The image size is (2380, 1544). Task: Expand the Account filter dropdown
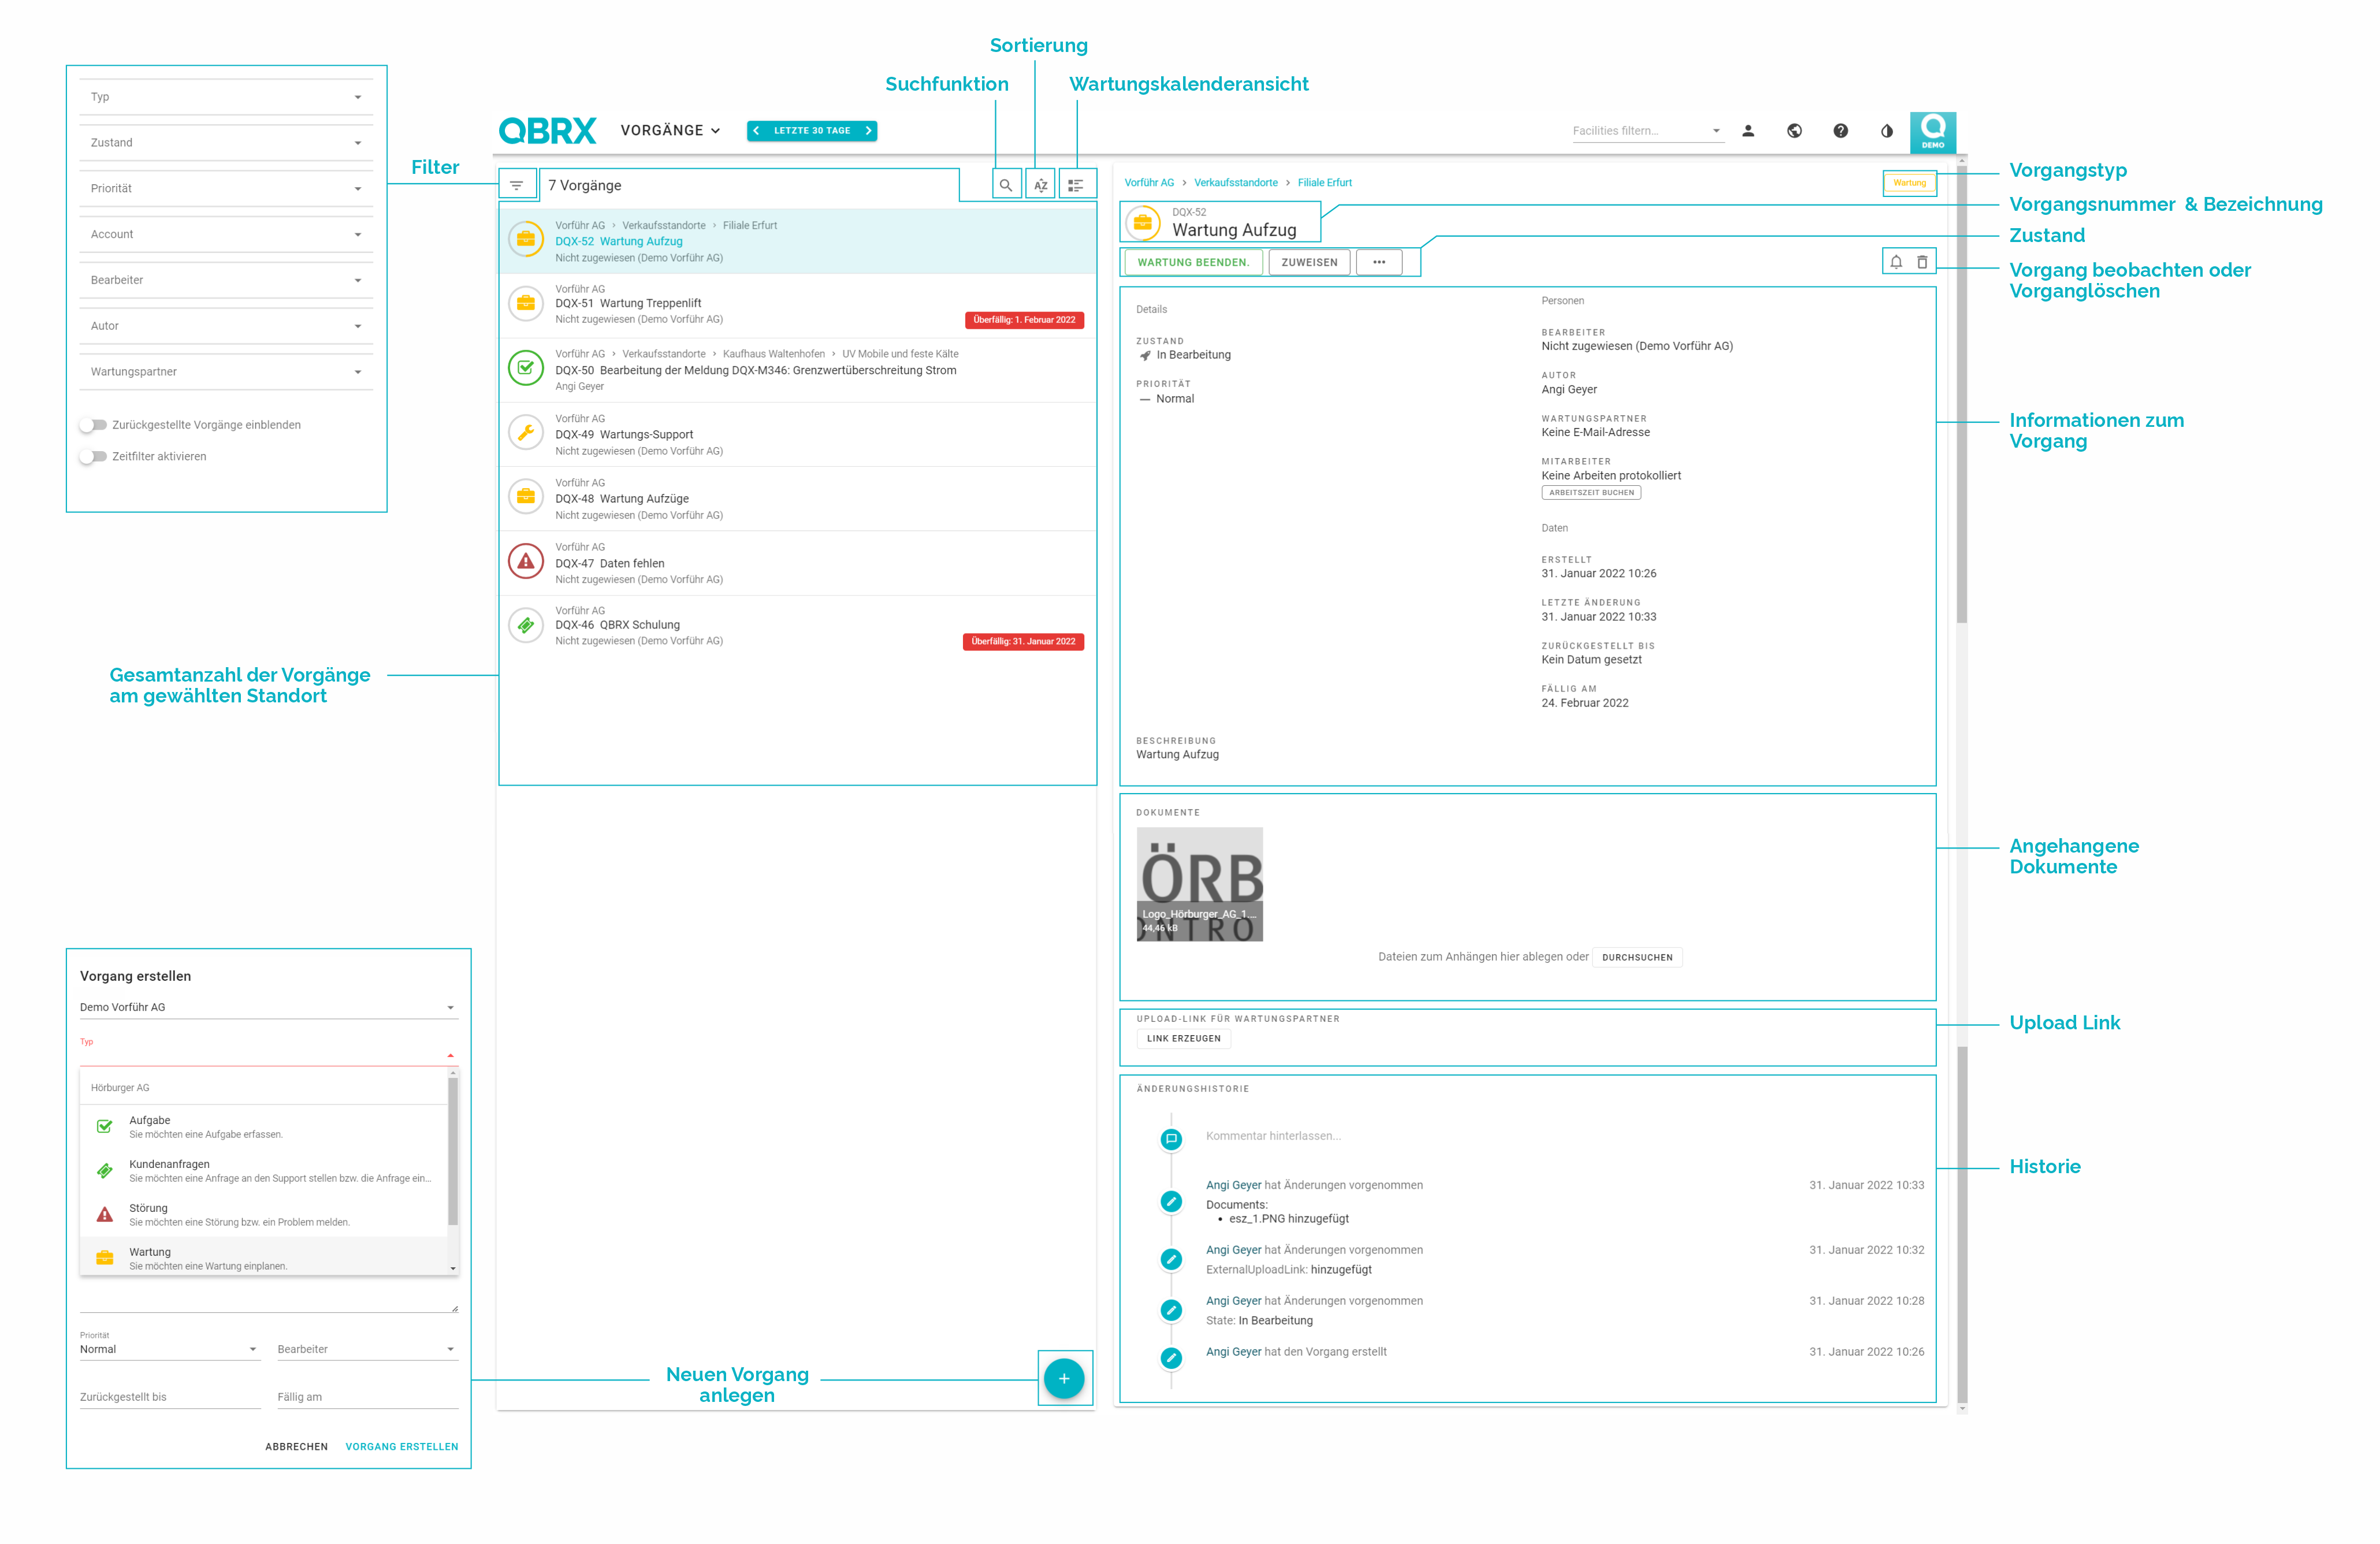tap(226, 235)
